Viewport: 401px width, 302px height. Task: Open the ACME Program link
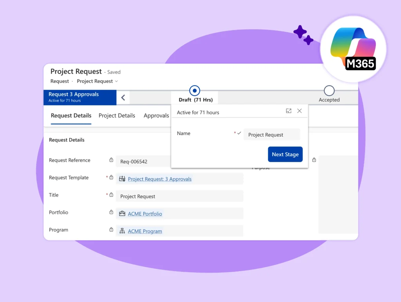(x=145, y=231)
